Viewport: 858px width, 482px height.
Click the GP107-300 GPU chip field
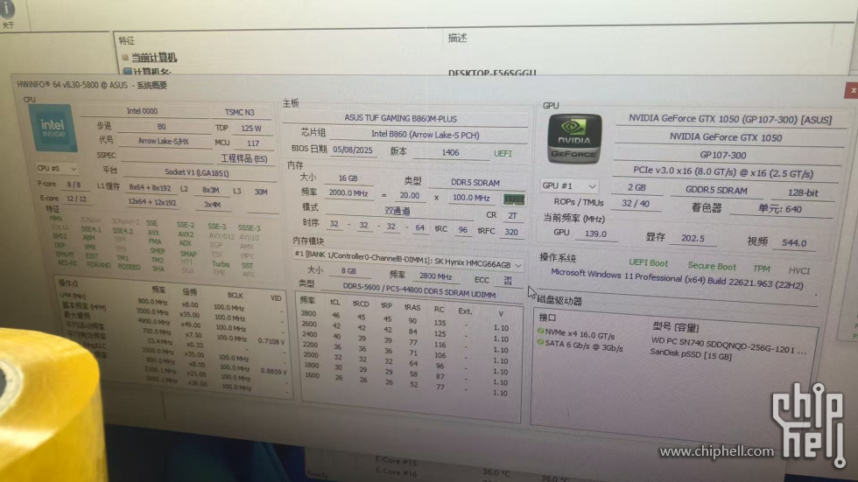[723, 155]
